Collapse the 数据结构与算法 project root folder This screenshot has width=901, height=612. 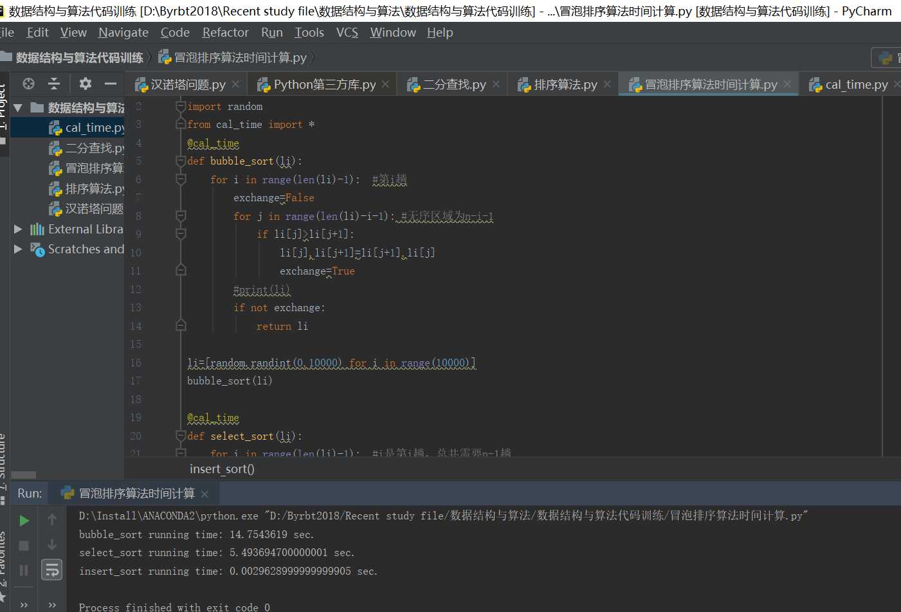tap(18, 108)
